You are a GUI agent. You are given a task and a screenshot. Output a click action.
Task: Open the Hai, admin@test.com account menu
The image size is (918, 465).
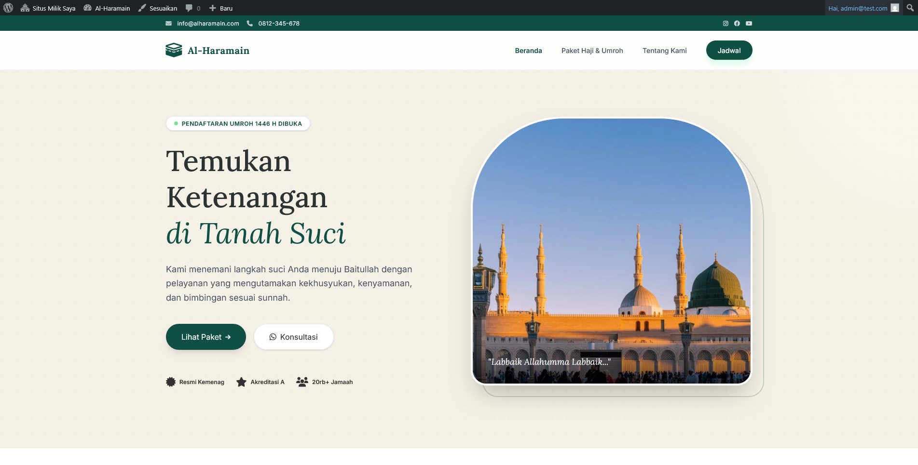pos(863,8)
